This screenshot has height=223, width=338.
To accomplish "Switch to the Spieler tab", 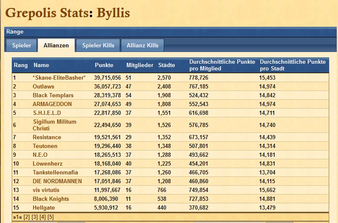I will point(21,45).
